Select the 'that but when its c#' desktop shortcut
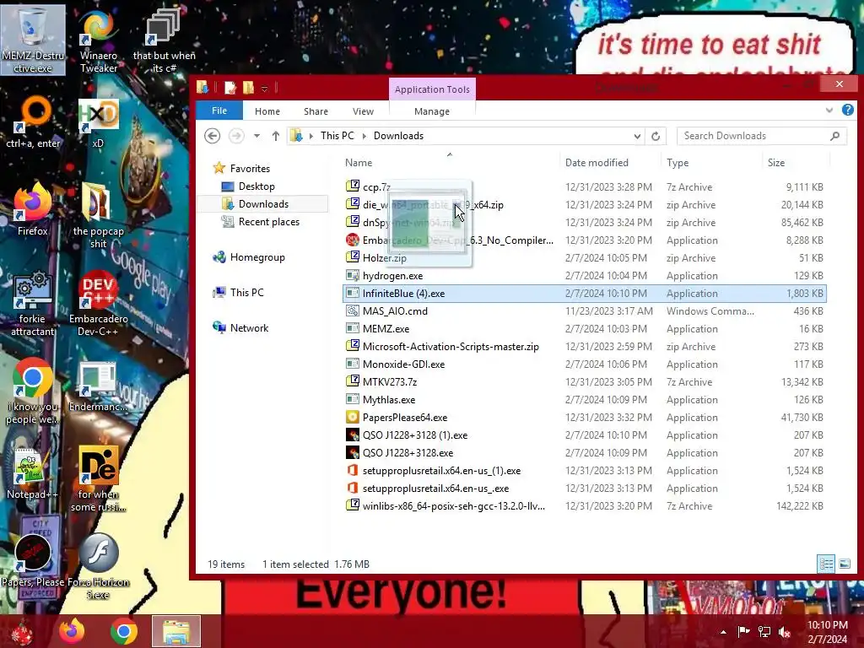 point(164,40)
